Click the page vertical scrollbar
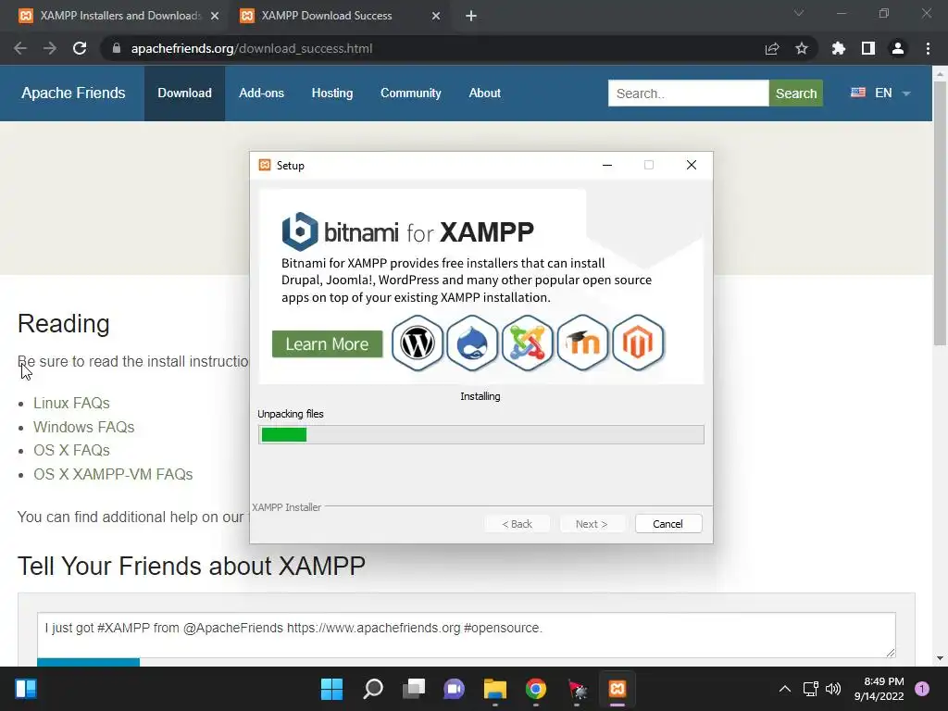Image resolution: width=948 pixels, height=711 pixels. (940, 213)
